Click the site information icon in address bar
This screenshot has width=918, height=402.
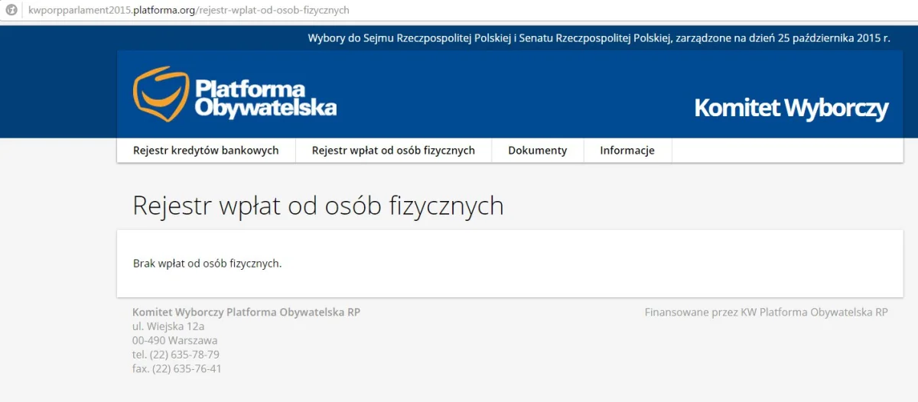(11, 10)
